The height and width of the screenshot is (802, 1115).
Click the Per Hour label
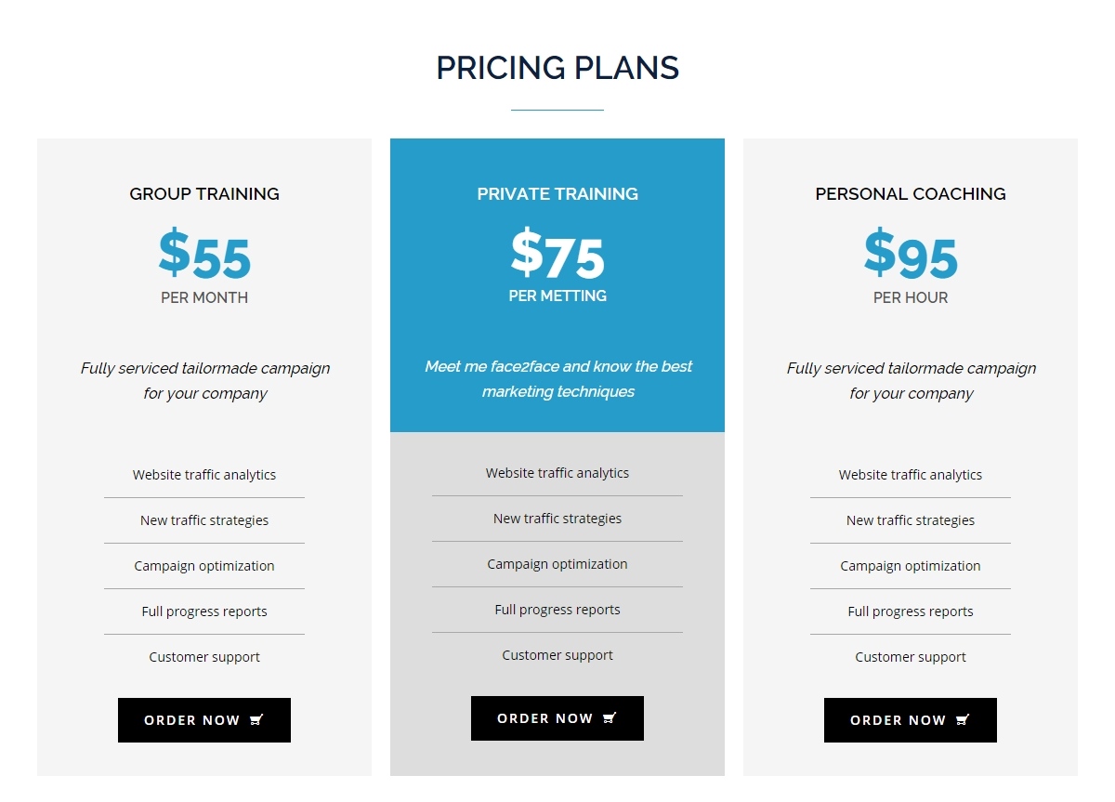point(911,298)
